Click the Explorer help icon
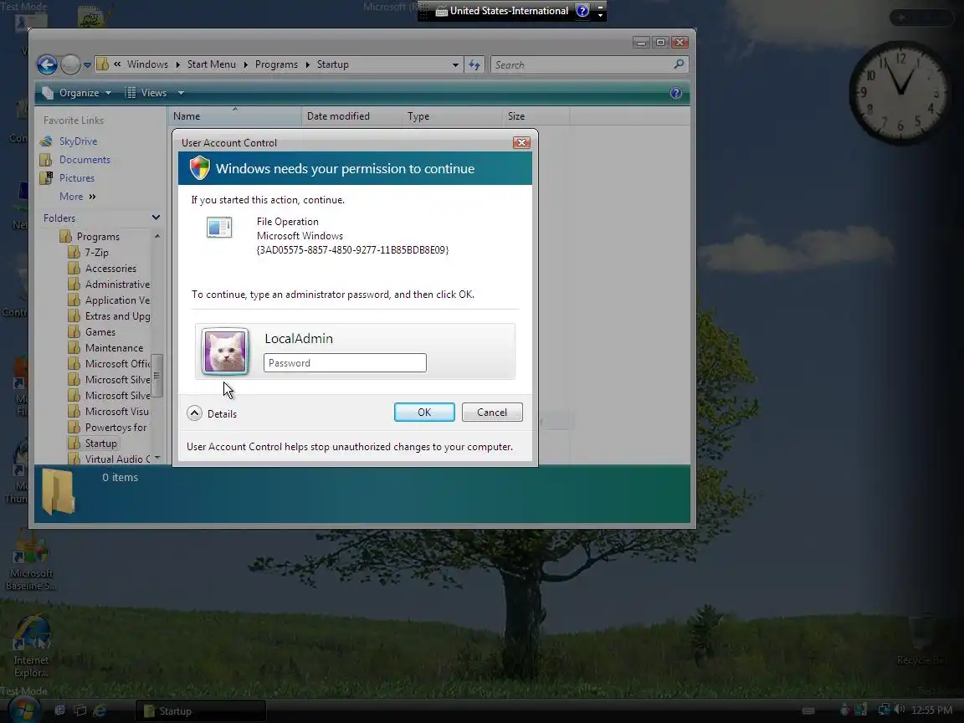The image size is (964, 723). tap(675, 93)
